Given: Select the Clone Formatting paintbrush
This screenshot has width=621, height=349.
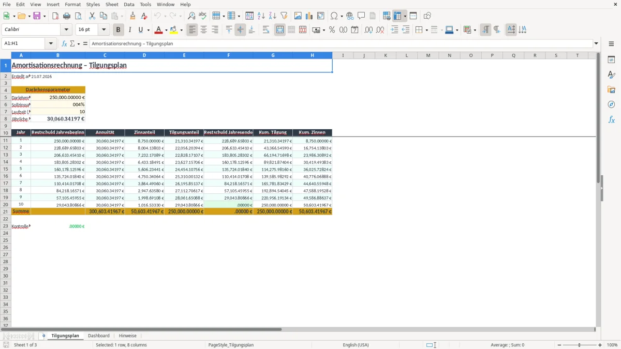Looking at the screenshot, I should click(x=133, y=16).
